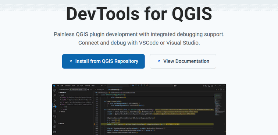Screen dimensions: 278x135
Task: Toggle the bottom panel layout icon
Action: tap(209, 86)
